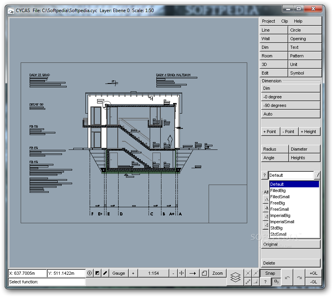Click the question mark beside Default dropdown
Viewport: 333px width, 297px height.
point(264,175)
